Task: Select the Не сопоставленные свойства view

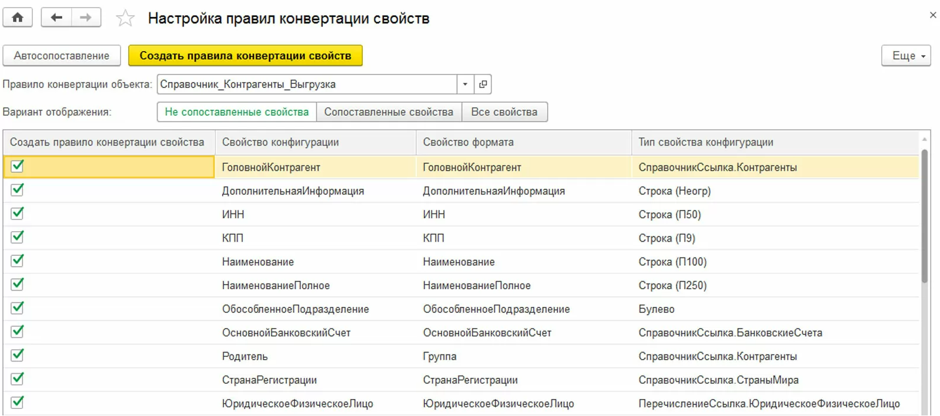Action: (x=236, y=112)
